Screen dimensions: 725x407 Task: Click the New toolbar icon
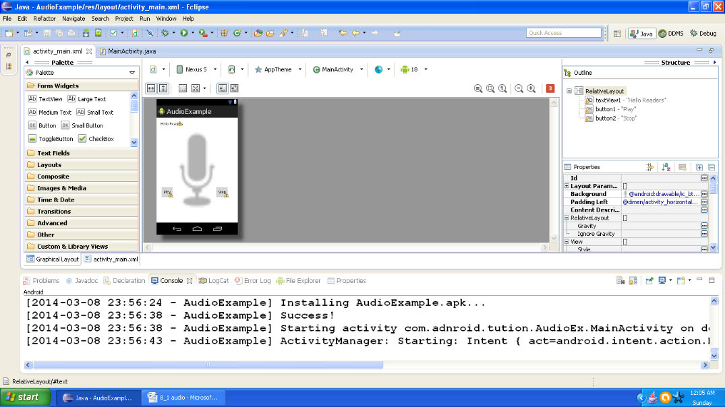tap(9, 33)
